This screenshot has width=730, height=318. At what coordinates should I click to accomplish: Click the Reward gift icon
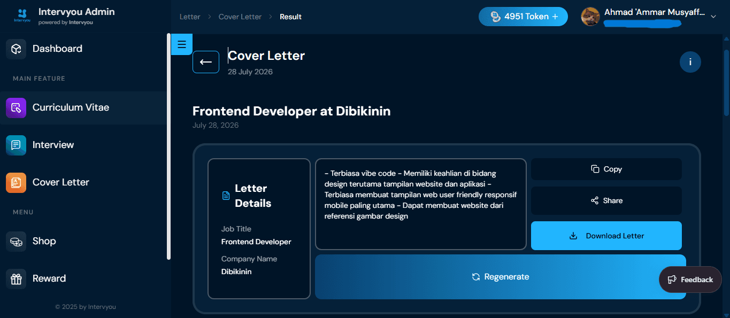[16, 278]
